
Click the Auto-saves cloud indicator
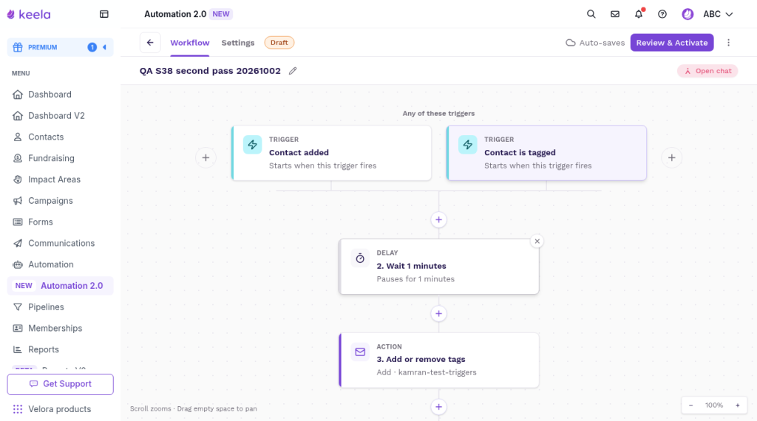click(595, 42)
